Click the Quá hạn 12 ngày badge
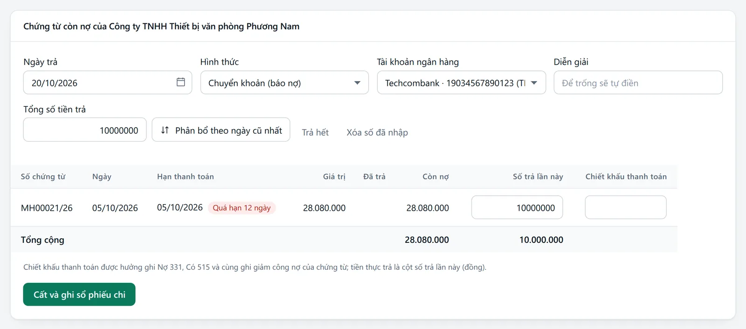746x329 pixels. point(242,208)
